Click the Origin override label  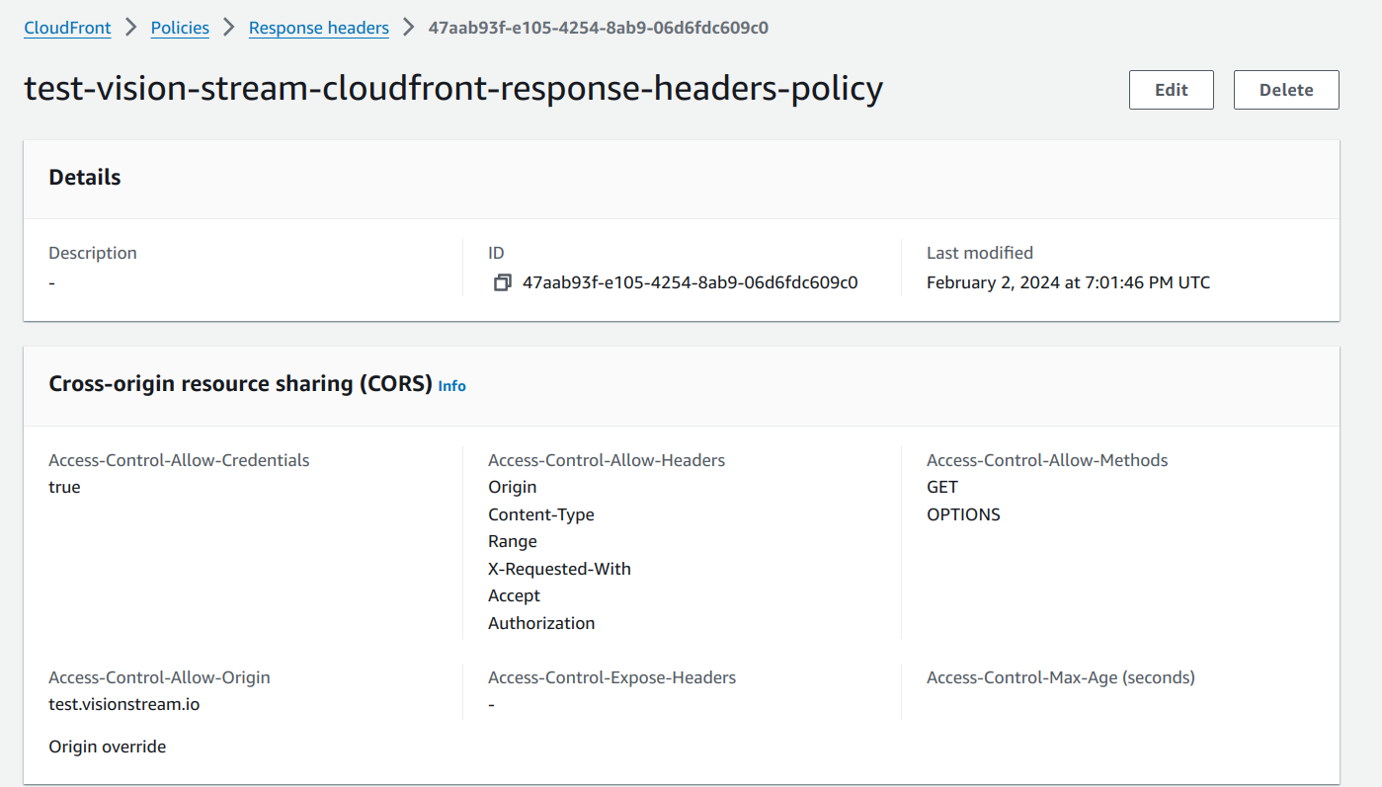[x=107, y=746]
